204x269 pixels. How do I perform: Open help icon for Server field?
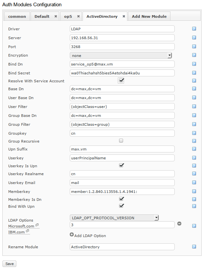[x=194, y=38]
